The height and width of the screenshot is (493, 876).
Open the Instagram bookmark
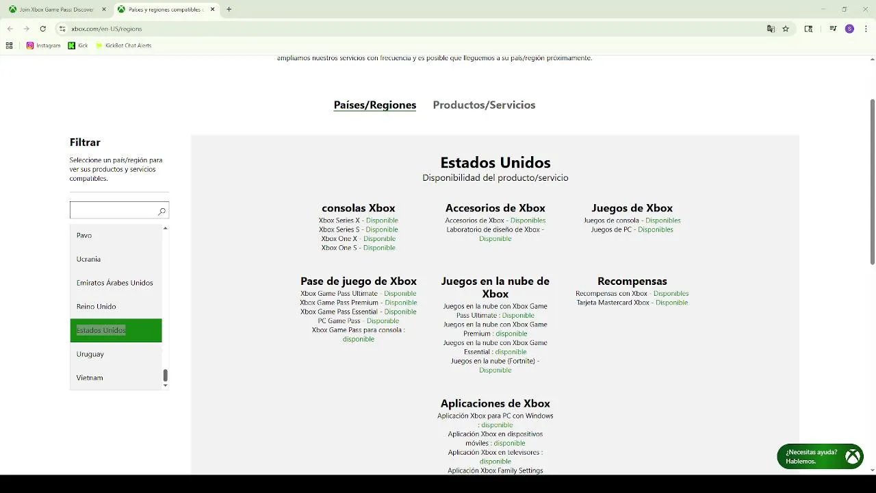pos(43,45)
